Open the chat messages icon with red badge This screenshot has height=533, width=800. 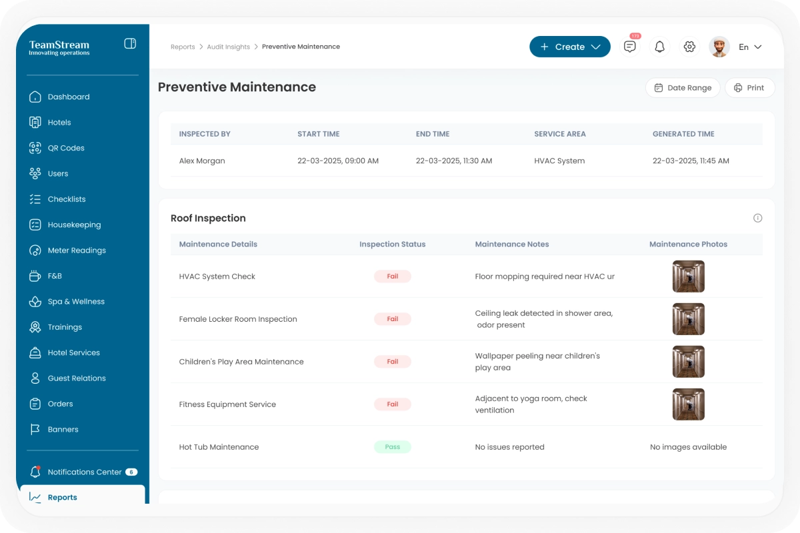[630, 47]
